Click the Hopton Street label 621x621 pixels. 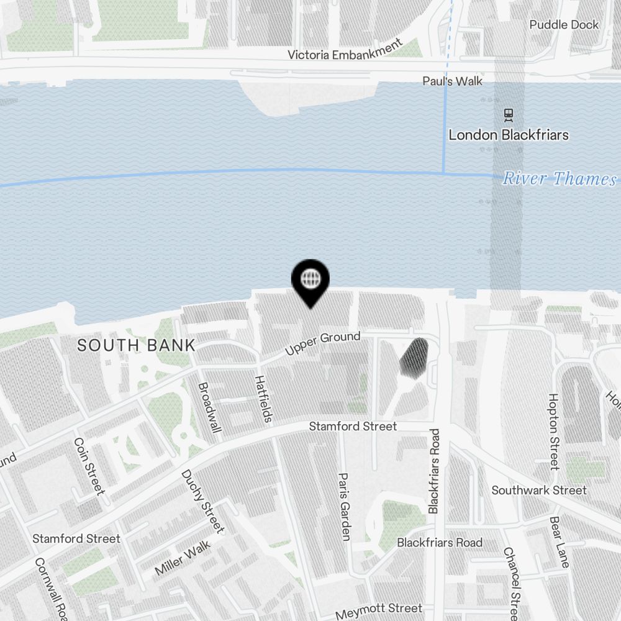pos(554,432)
